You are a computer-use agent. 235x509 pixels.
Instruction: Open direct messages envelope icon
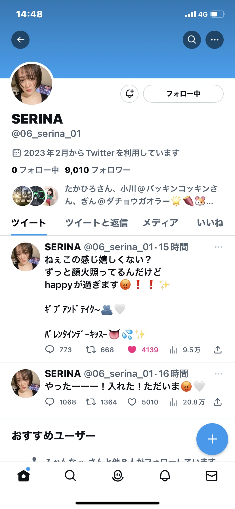212,475
